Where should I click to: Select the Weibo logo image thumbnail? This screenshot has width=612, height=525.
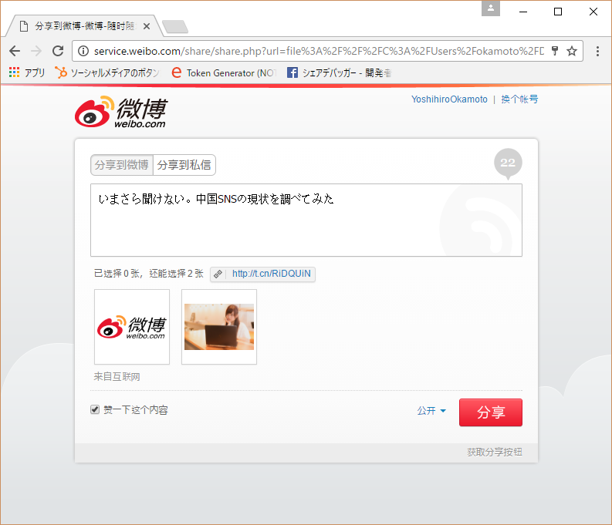(x=132, y=327)
